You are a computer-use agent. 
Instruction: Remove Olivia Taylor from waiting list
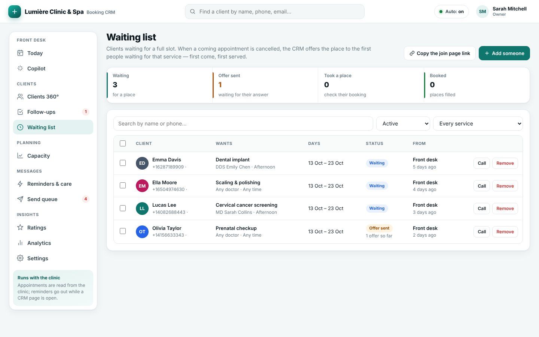pos(505,232)
